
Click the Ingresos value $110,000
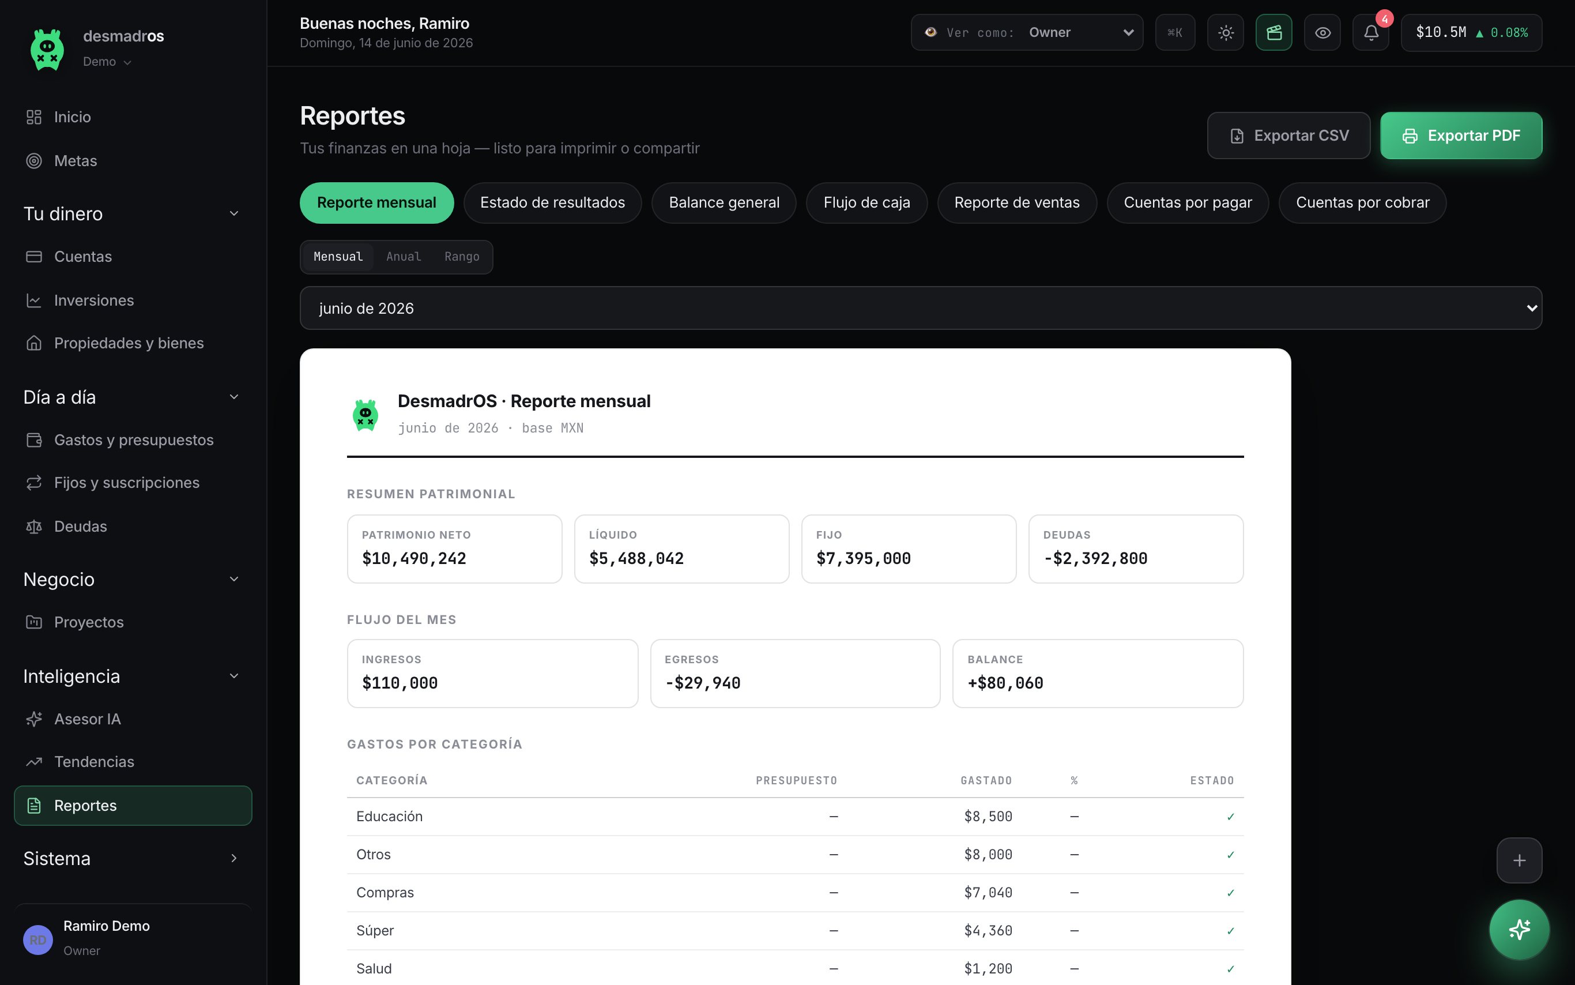(x=400, y=683)
